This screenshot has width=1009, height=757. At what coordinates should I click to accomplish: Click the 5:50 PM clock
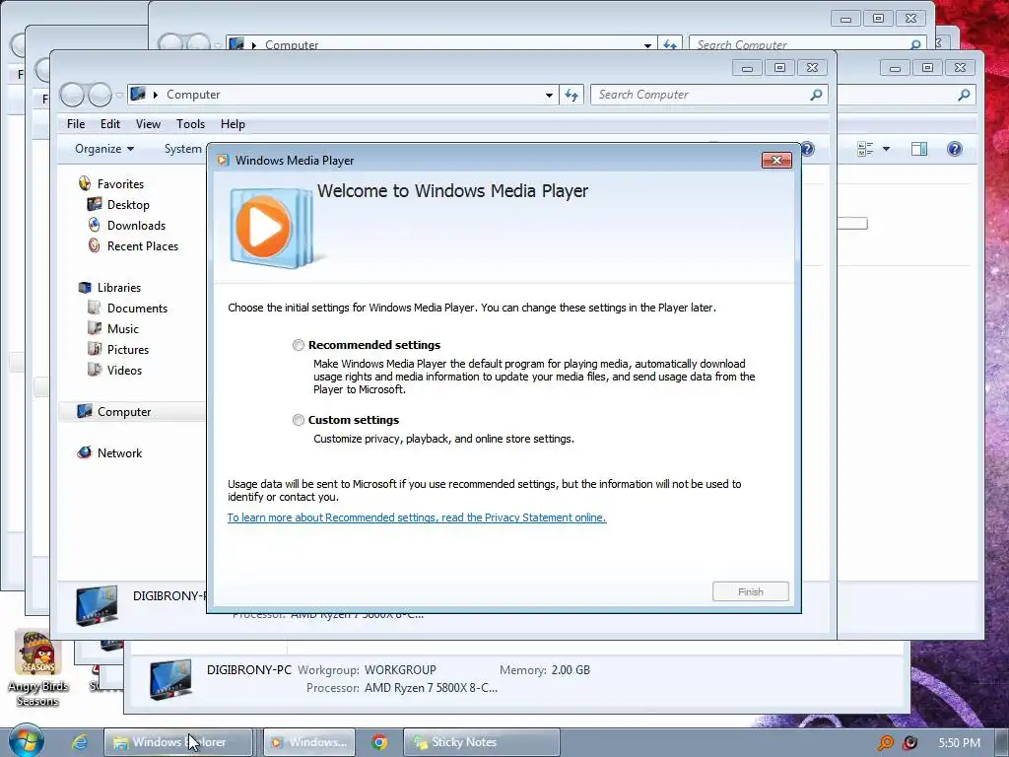pos(959,743)
